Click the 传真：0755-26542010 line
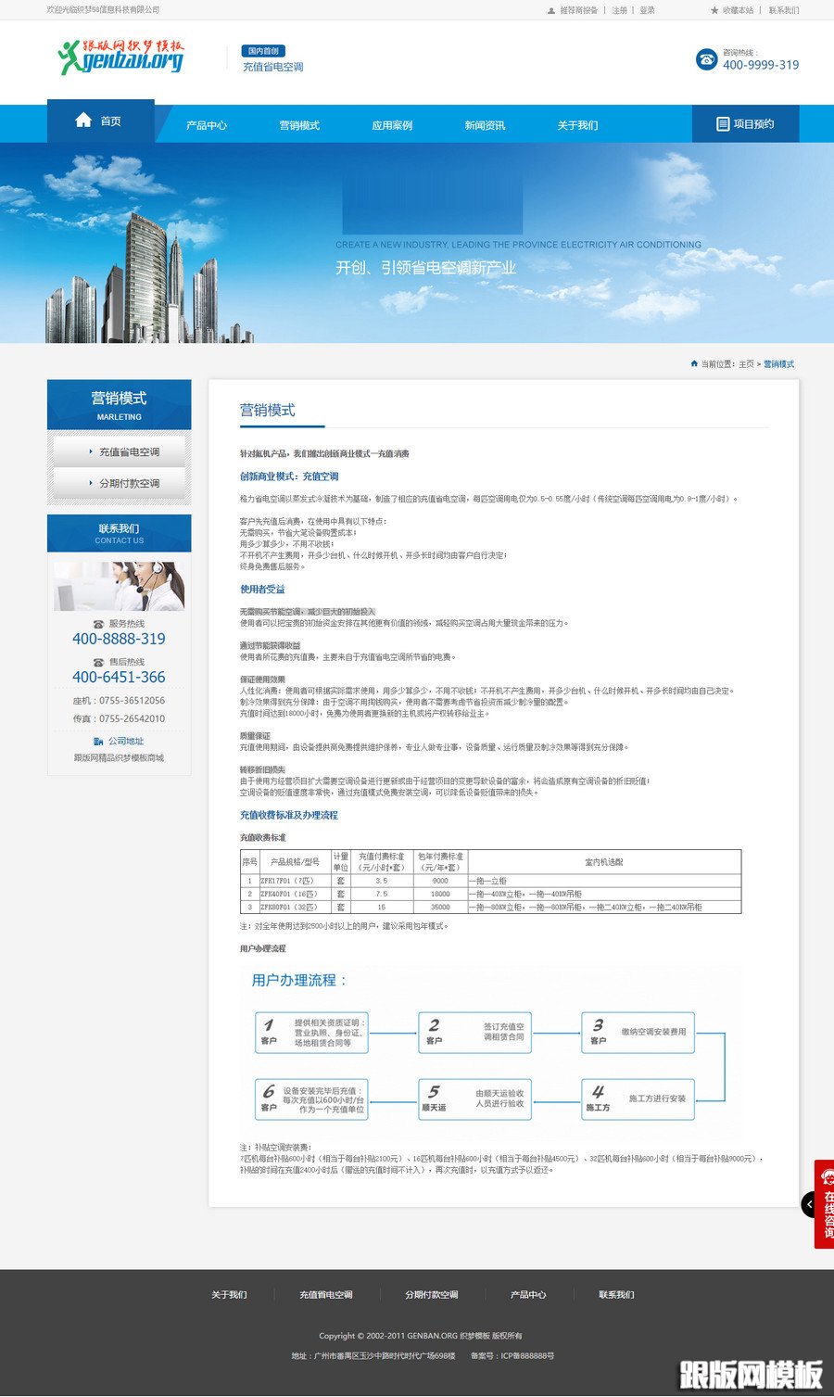 point(119,718)
